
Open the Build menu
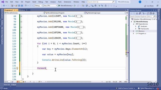pos(34,2)
